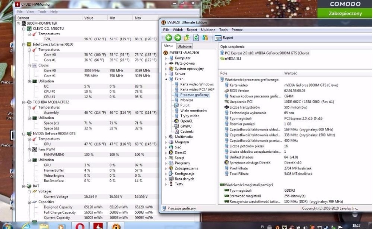
Task: Expand the DirectX branch in EVEREST
Action: tap(166, 153)
